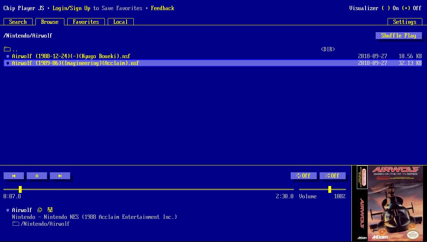Open the Settings tab

tap(405, 22)
